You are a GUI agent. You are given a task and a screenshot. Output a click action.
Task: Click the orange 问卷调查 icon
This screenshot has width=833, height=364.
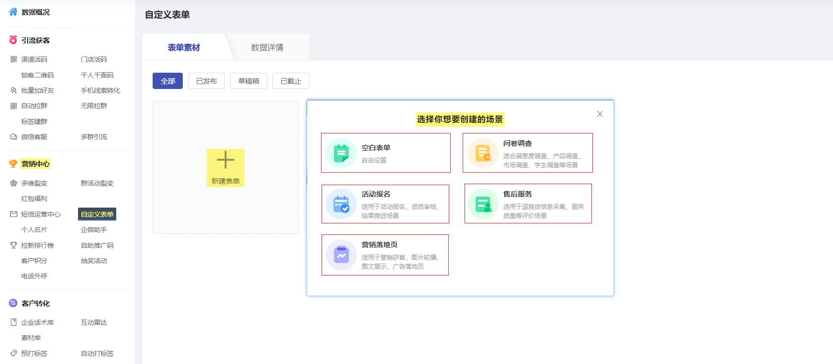coord(483,153)
